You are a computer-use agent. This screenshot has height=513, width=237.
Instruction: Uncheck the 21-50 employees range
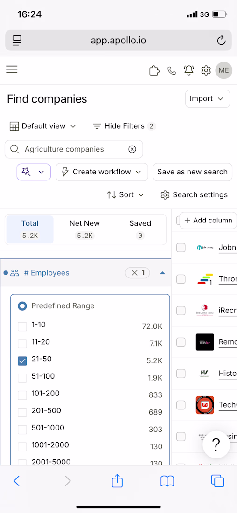coord(22,360)
